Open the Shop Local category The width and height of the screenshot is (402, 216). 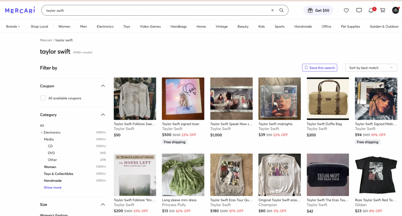point(39,26)
